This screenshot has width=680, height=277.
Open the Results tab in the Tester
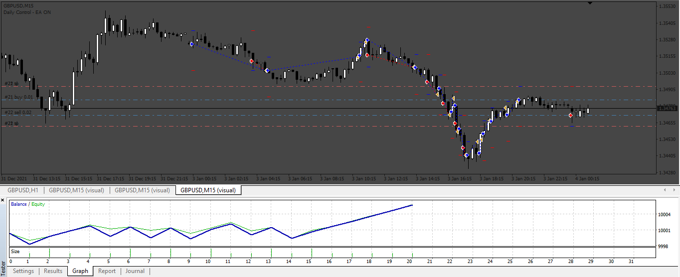53,271
